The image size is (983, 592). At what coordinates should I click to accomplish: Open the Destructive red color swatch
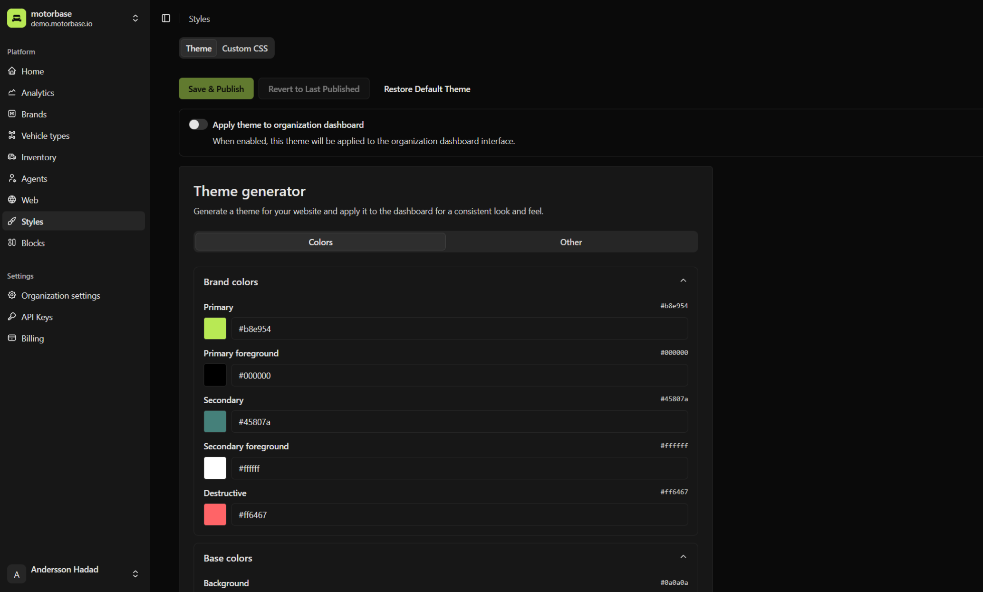click(x=215, y=514)
